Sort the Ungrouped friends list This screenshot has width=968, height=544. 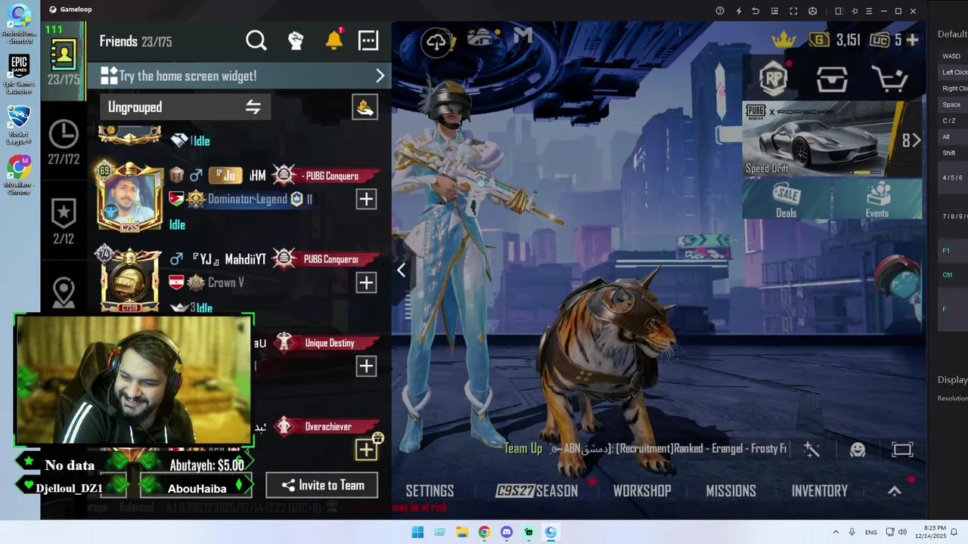point(253,107)
